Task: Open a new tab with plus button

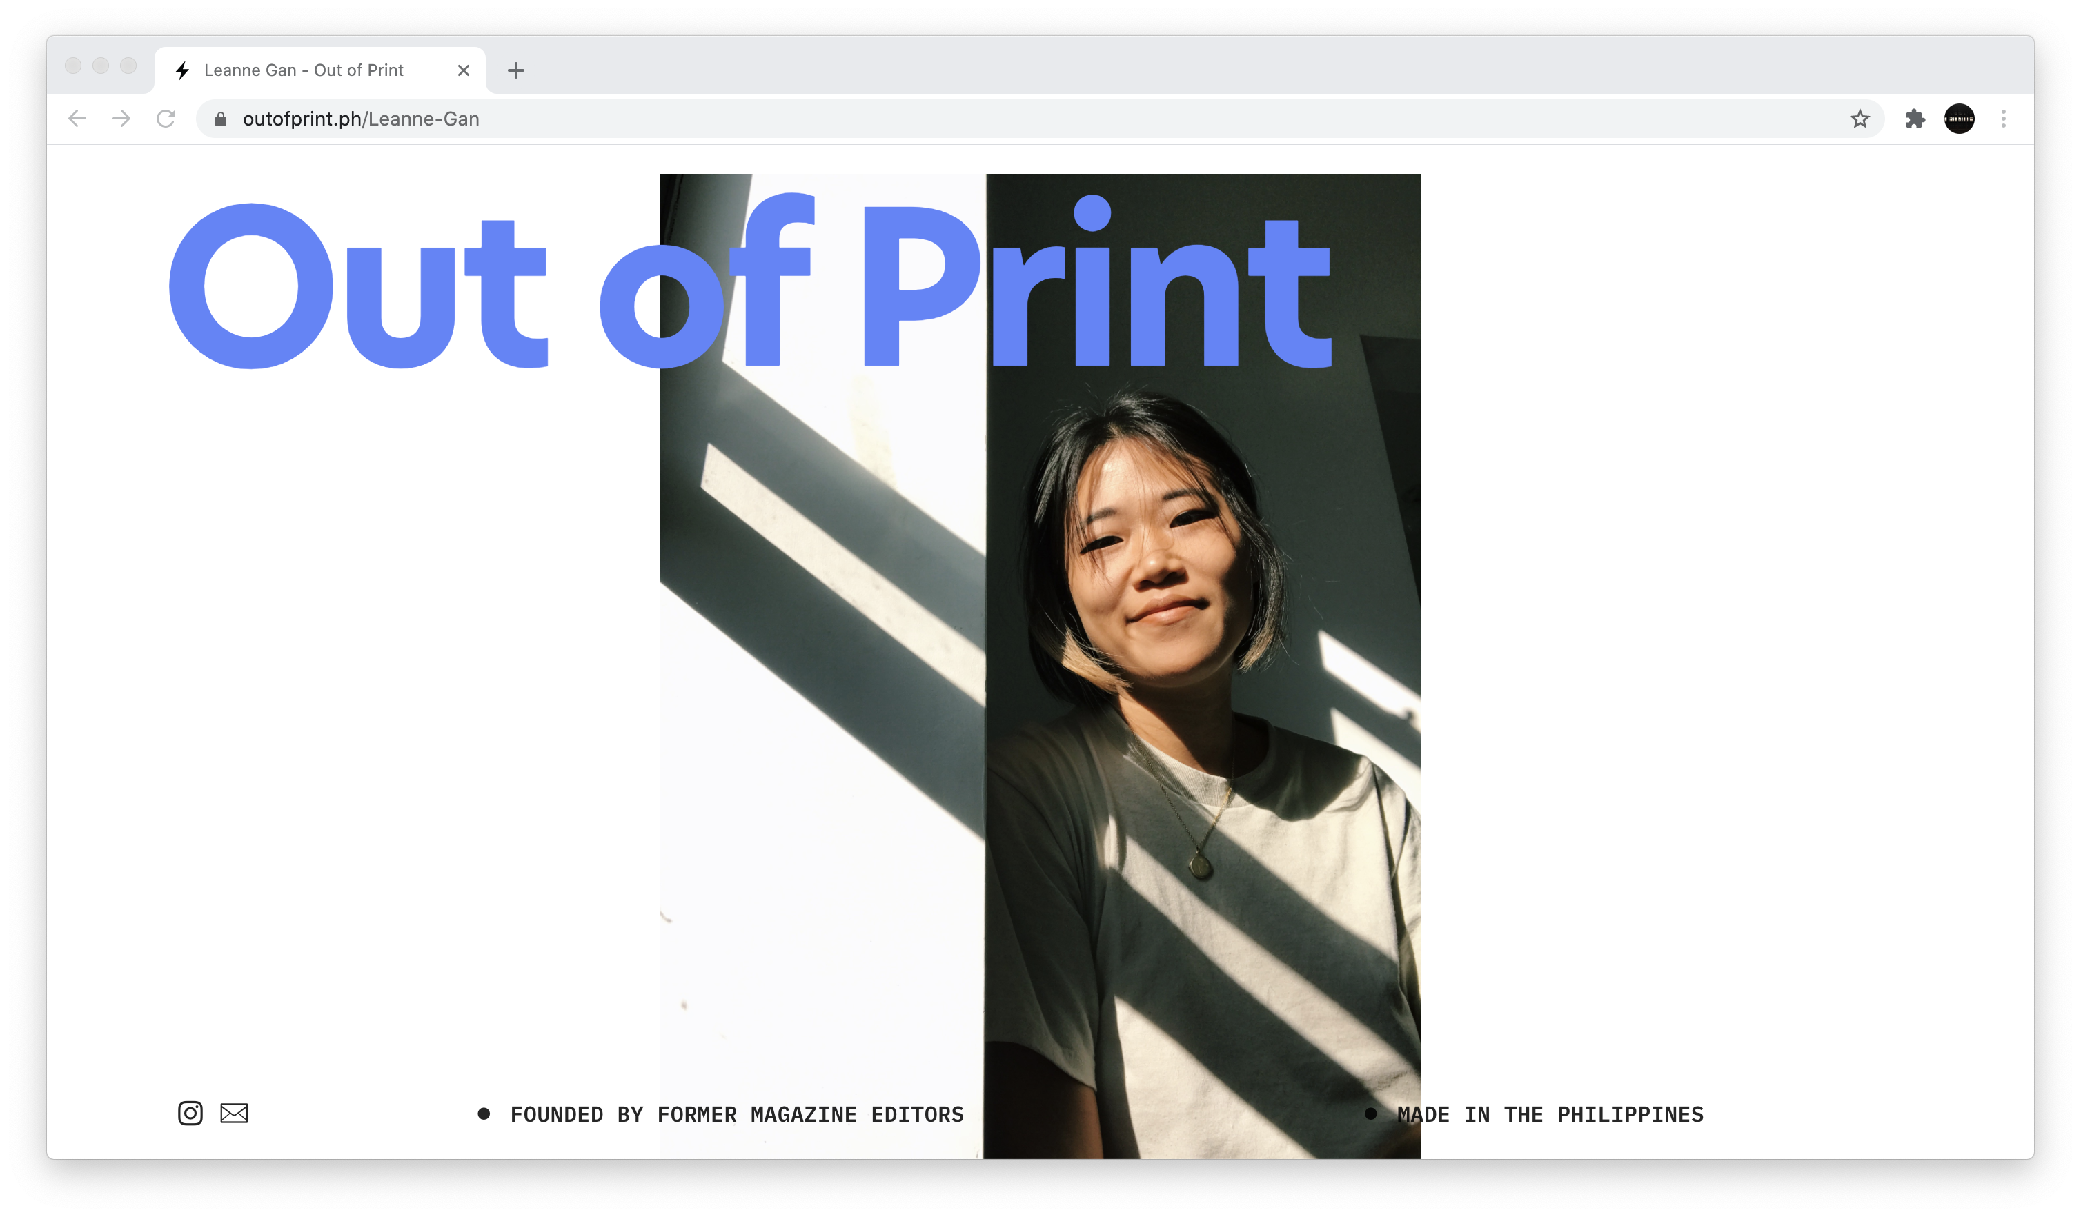Action: pos(516,70)
